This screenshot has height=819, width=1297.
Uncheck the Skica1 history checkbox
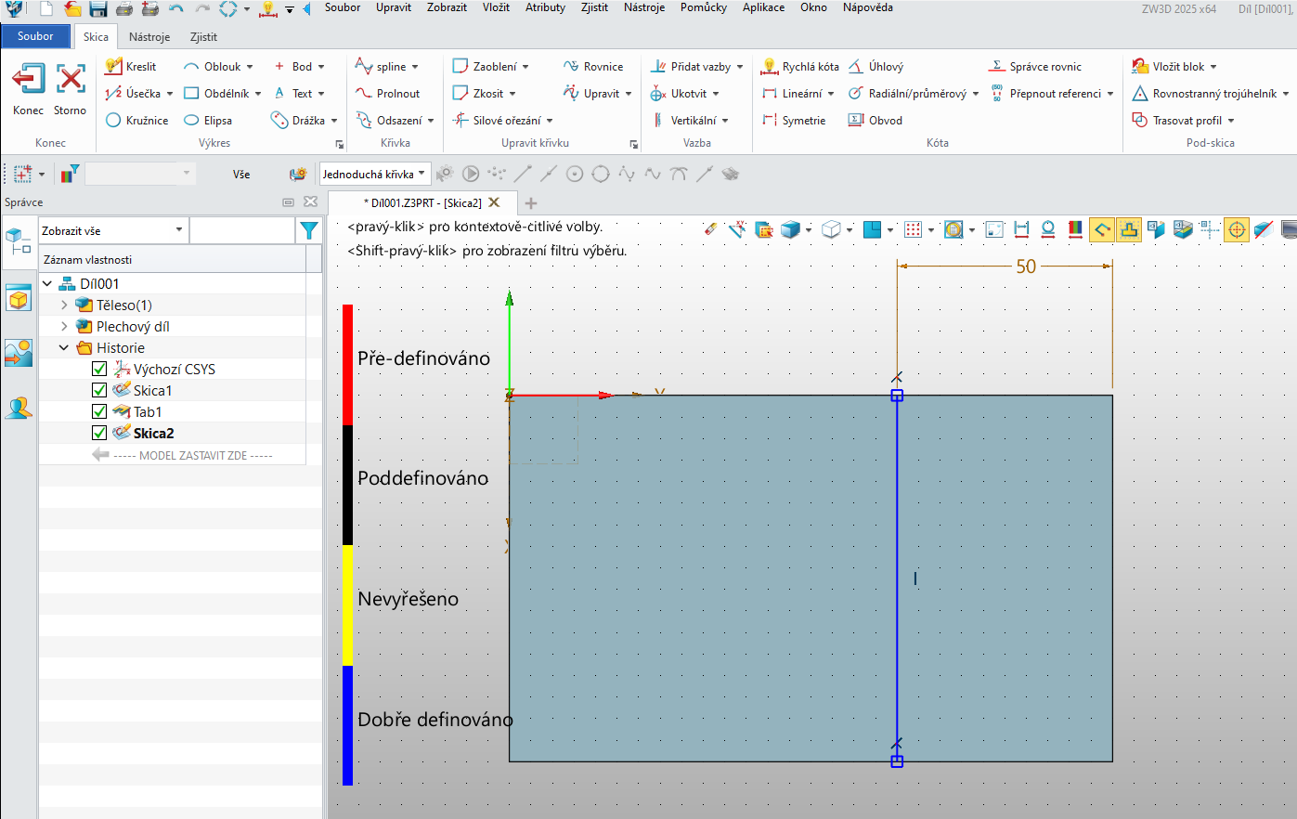point(99,391)
